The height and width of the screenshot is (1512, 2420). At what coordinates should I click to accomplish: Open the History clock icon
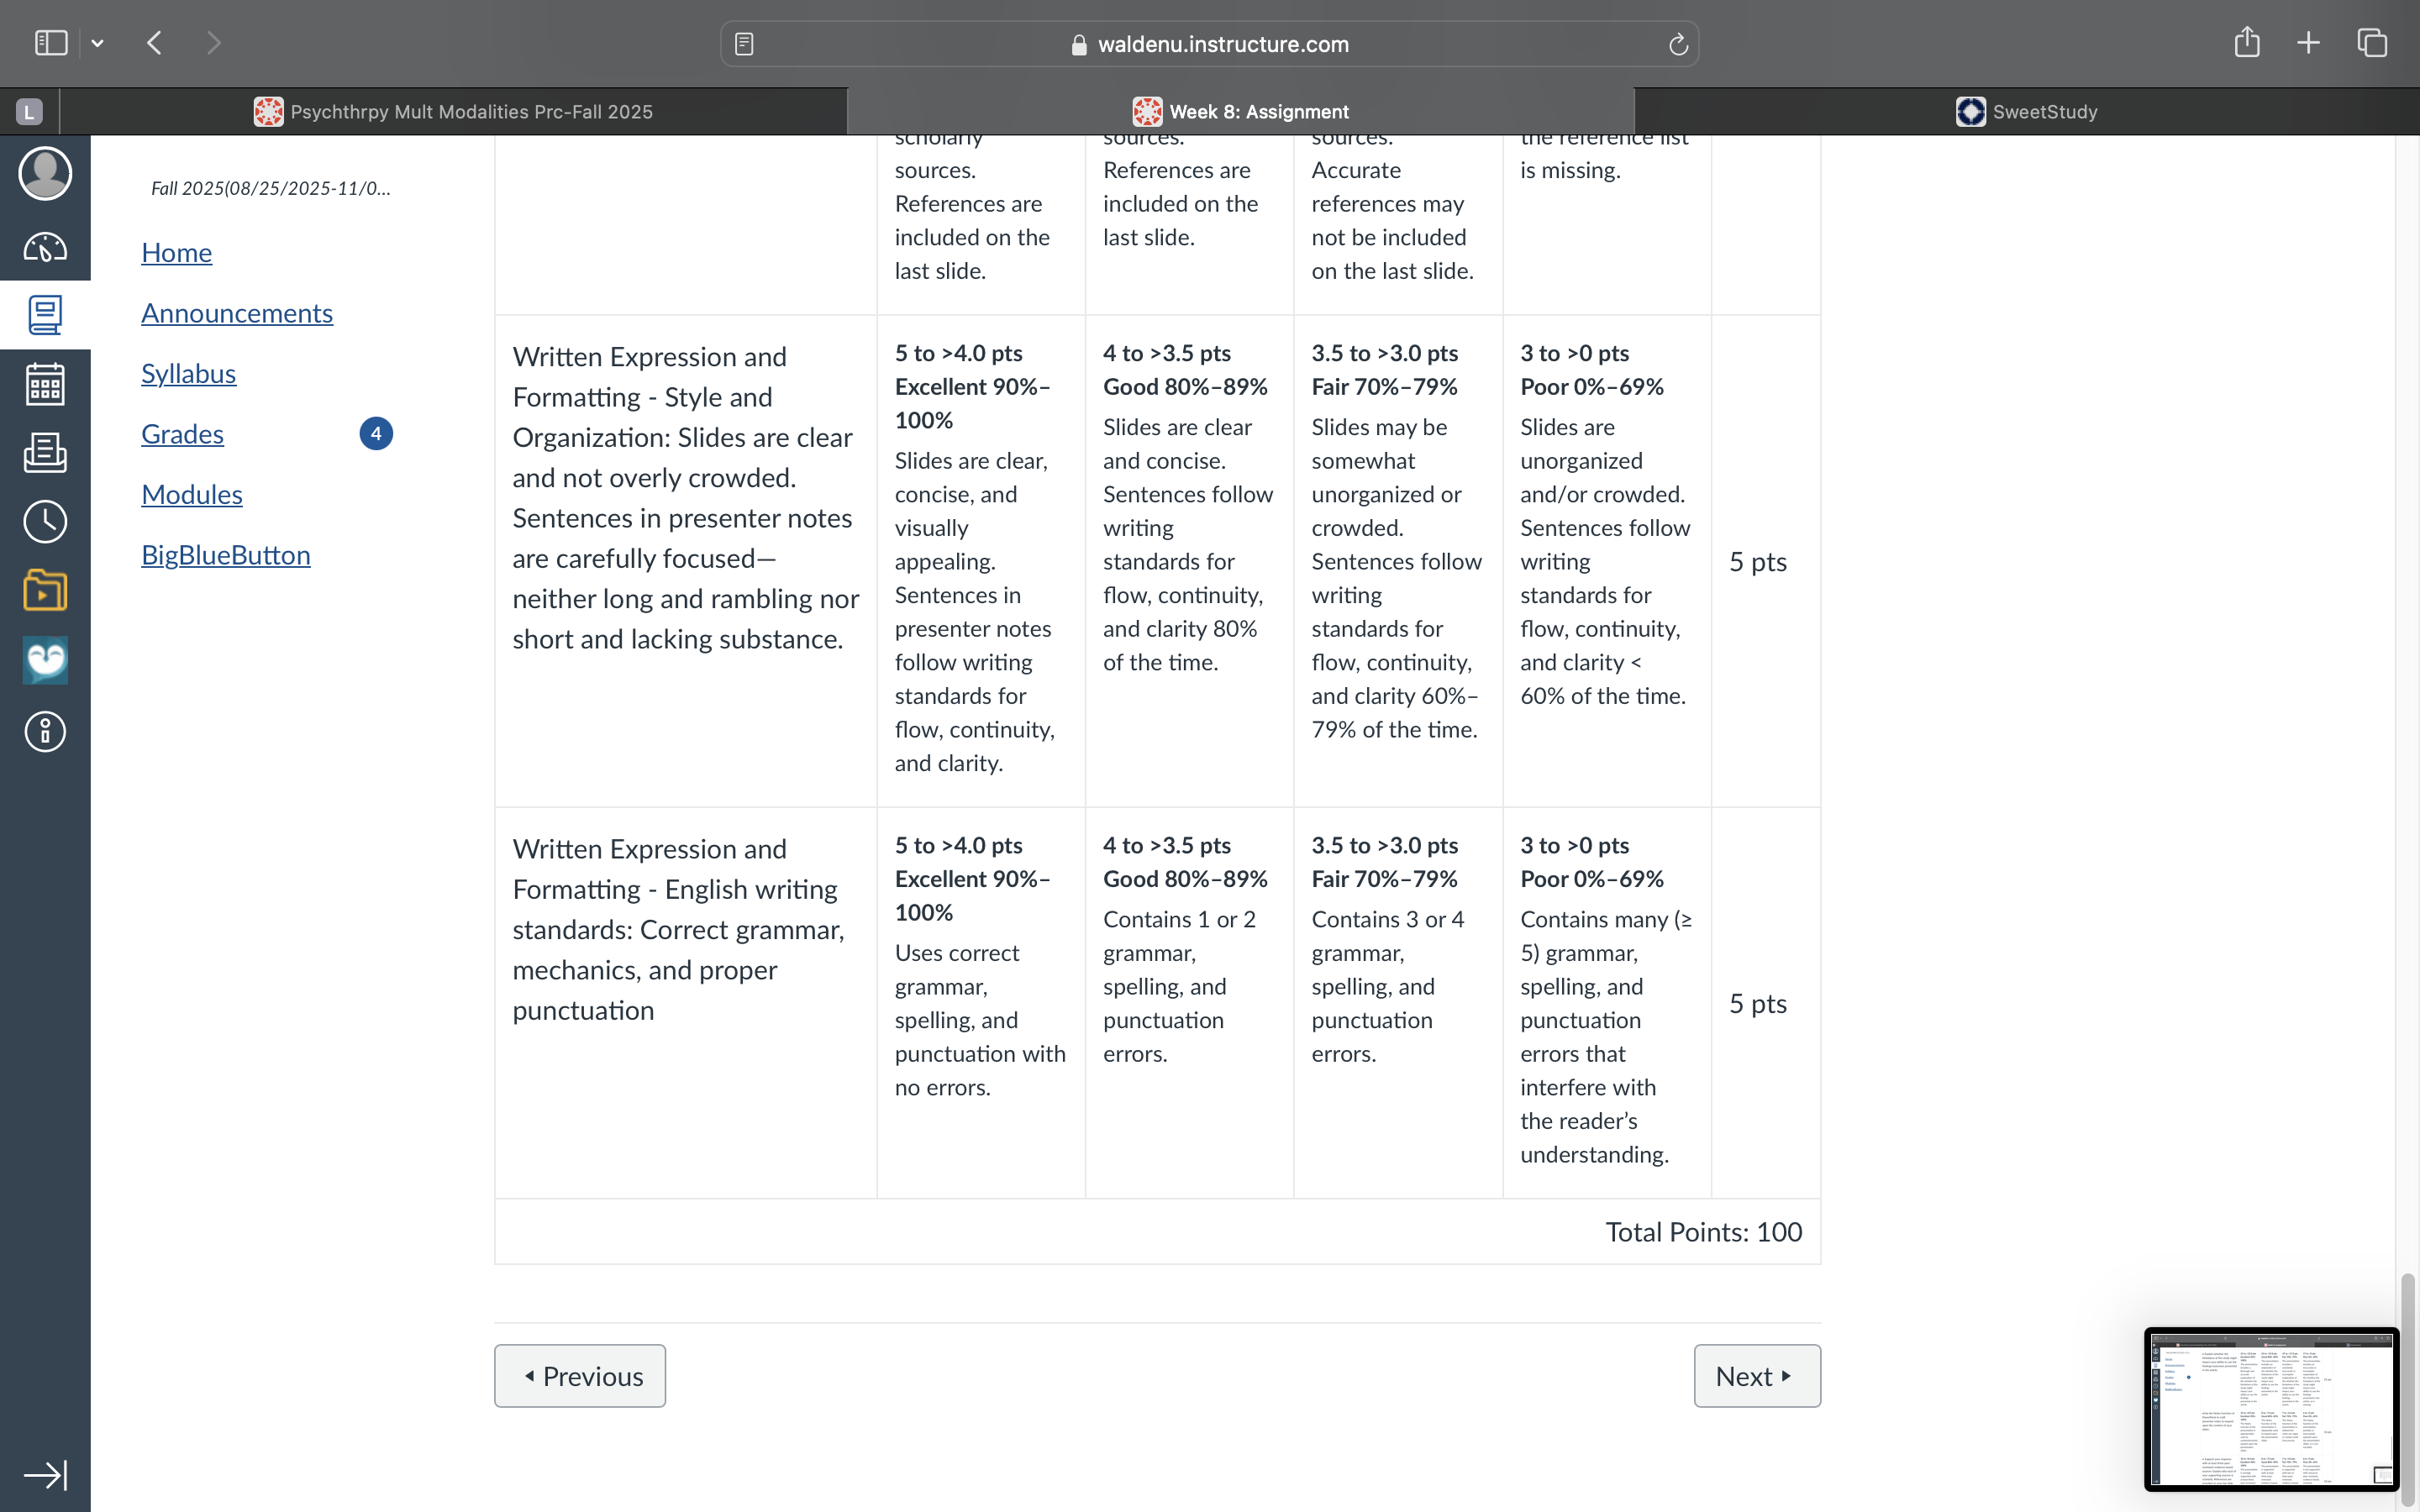[45, 522]
